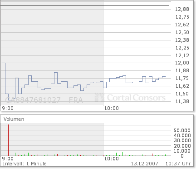Click the 12,00 price axis label
The height and width of the screenshot is (169, 196).
click(182, 63)
